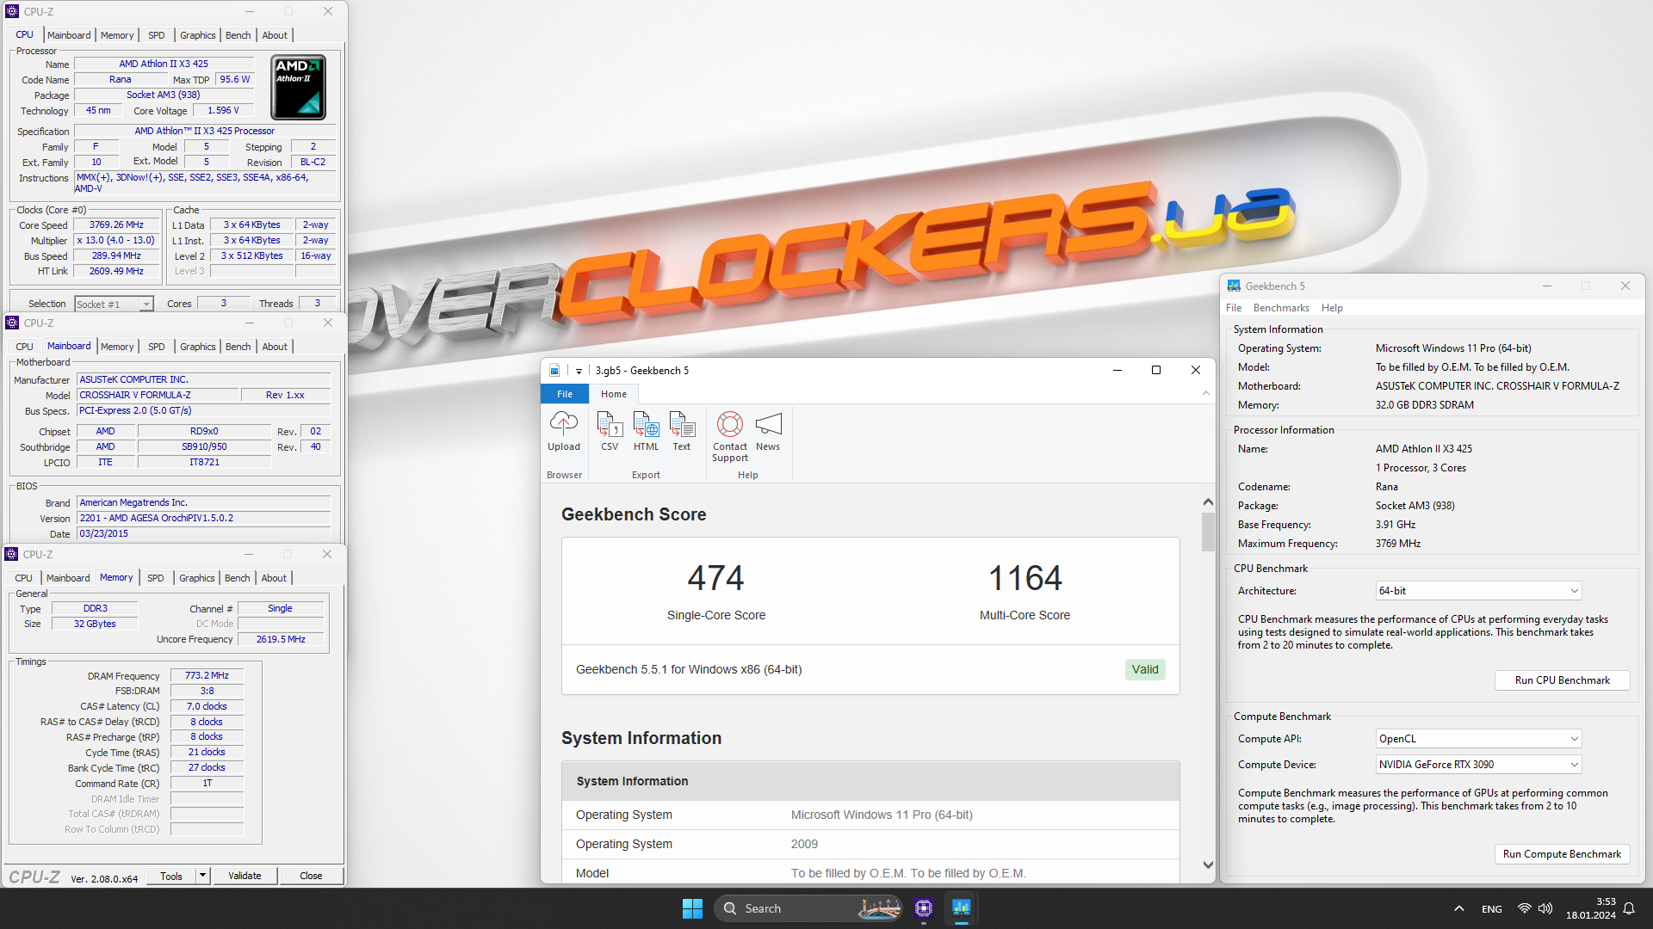This screenshot has height=929, width=1653.
Task: Open the Architecture 64-bit dropdown
Action: pyautogui.click(x=1478, y=591)
